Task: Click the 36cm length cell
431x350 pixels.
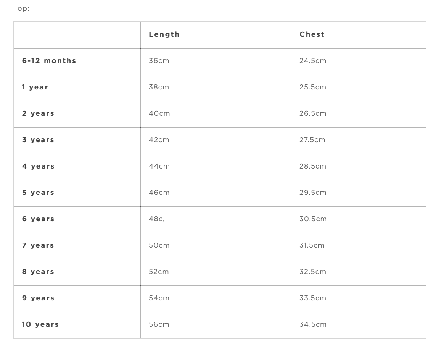Action: coord(159,61)
